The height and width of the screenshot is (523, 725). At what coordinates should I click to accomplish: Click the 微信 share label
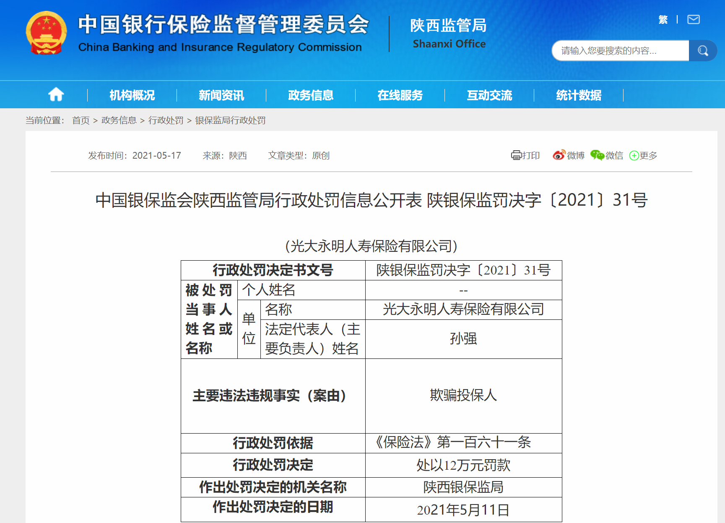(615, 156)
